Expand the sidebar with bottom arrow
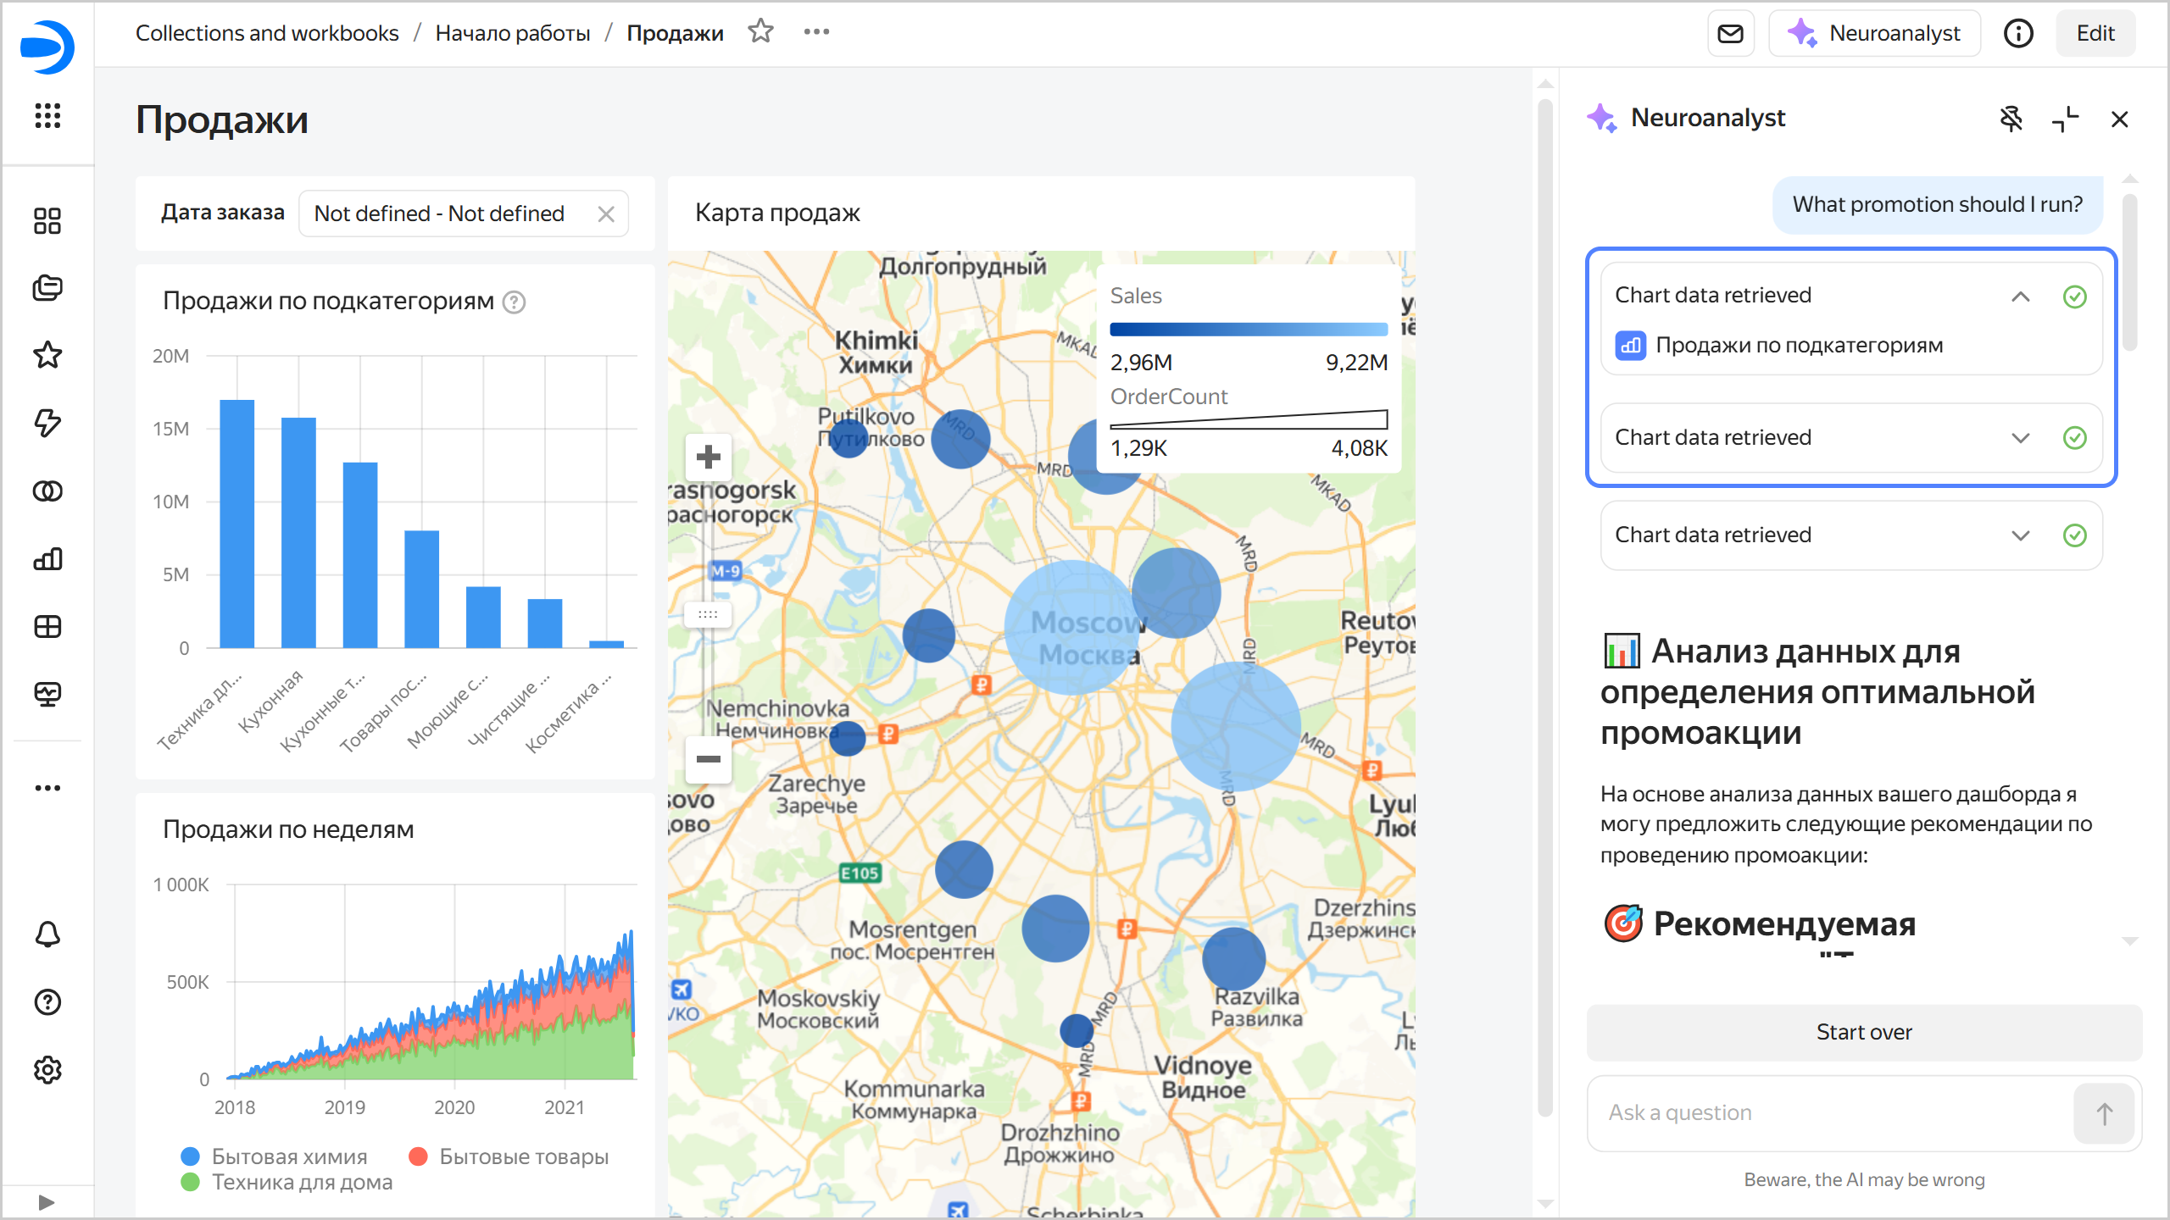The height and width of the screenshot is (1220, 2170). coord(47,1202)
